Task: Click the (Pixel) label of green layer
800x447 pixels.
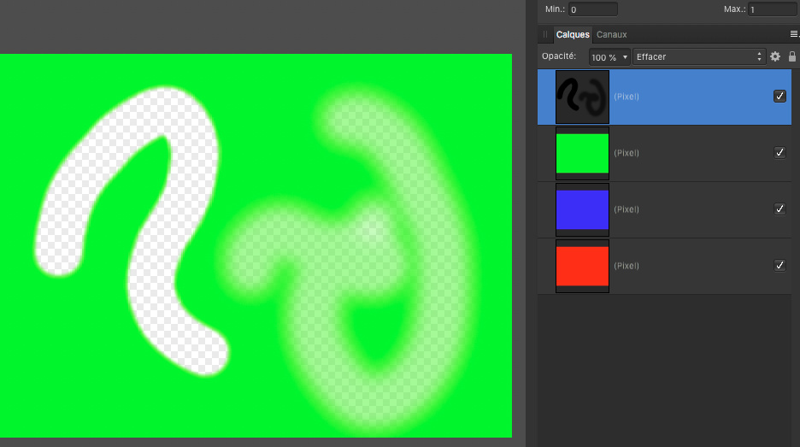Action: tap(626, 153)
